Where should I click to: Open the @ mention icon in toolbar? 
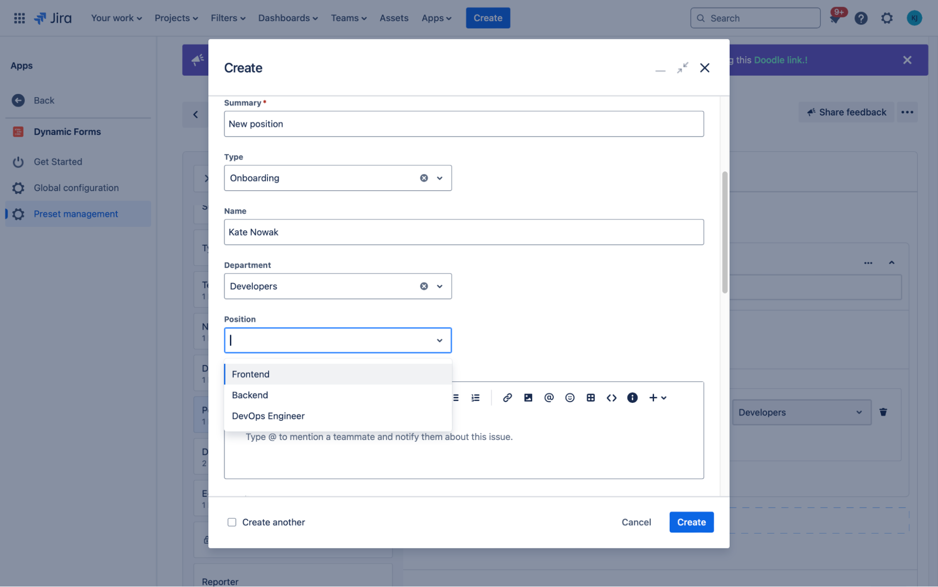549,397
